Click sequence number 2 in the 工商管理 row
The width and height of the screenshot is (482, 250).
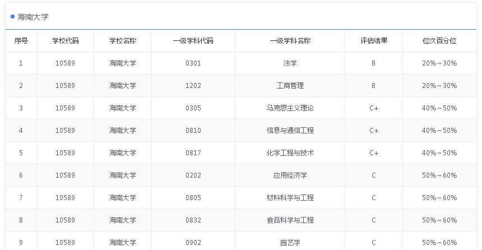click(x=21, y=86)
